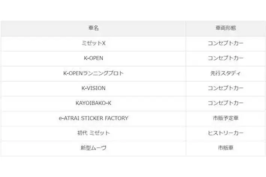Select the K-OPENランニングプロト cell
Screen dimensions: 266x177
93,73
